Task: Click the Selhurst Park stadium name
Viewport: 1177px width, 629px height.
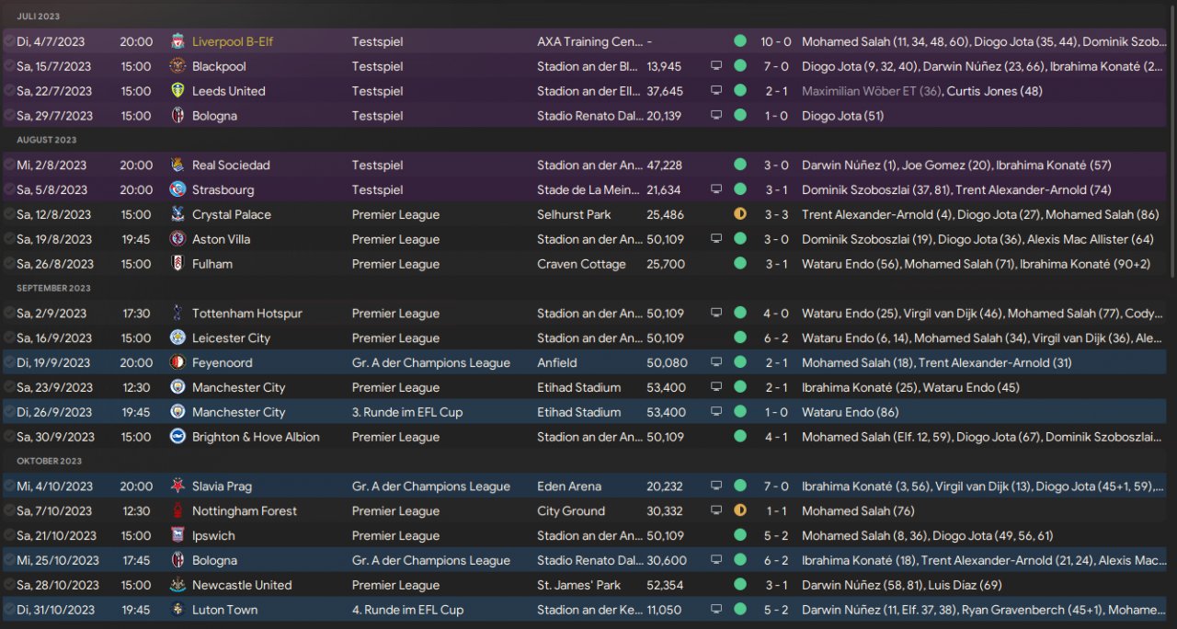Action: click(x=576, y=214)
